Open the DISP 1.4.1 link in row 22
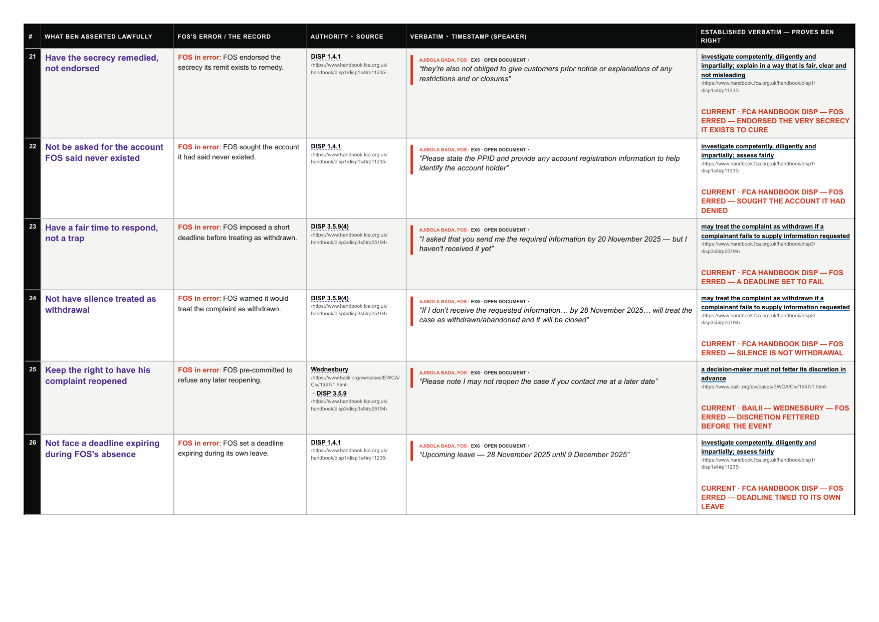The width and height of the screenshot is (879, 622). 326,146
